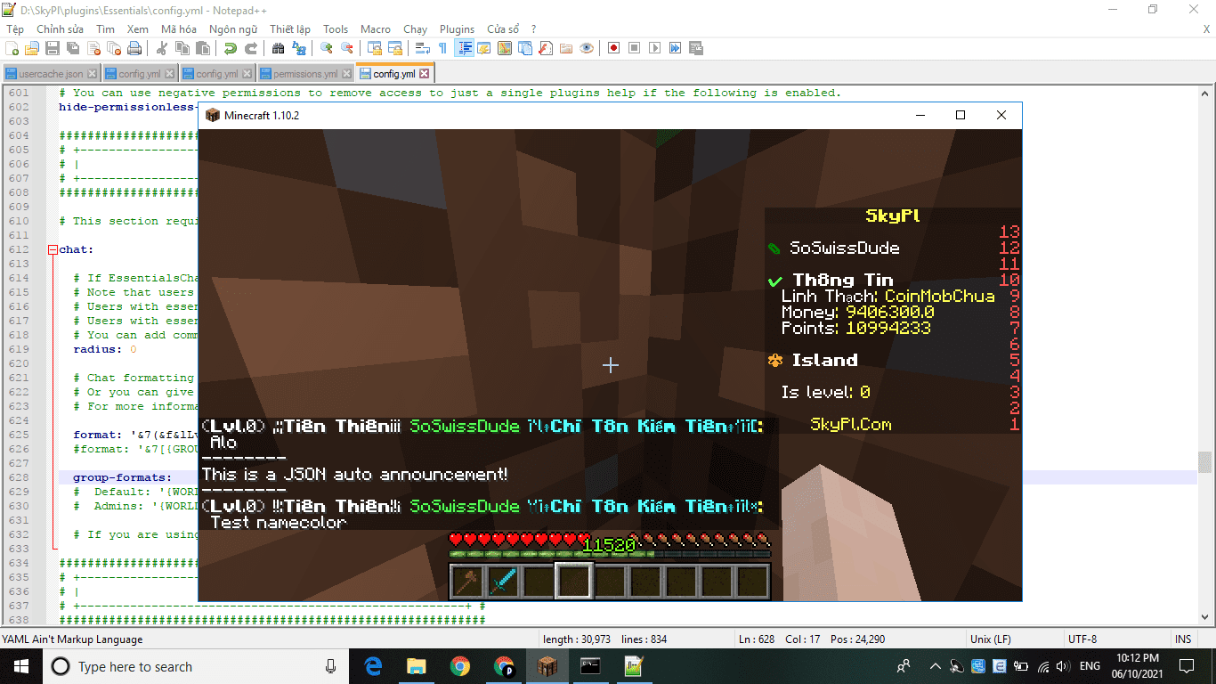Click the Zoom In toolbar icon
Viewport: 1216px width, 684px height.
point(327,48)
